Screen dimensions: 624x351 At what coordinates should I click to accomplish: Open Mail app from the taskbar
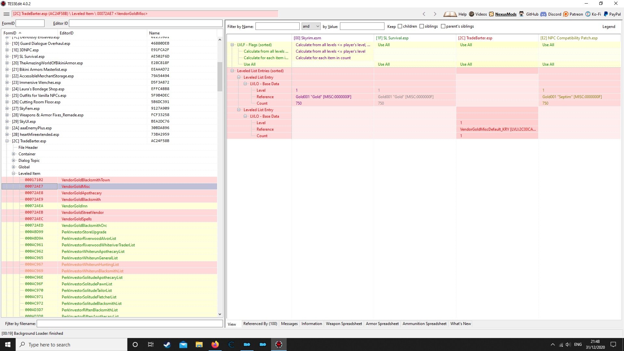(183, 344)
